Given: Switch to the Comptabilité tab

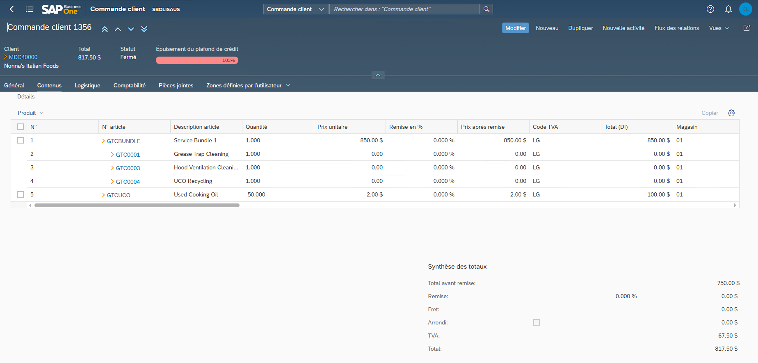Looking at the screenshot, I should tap(129, 85).
